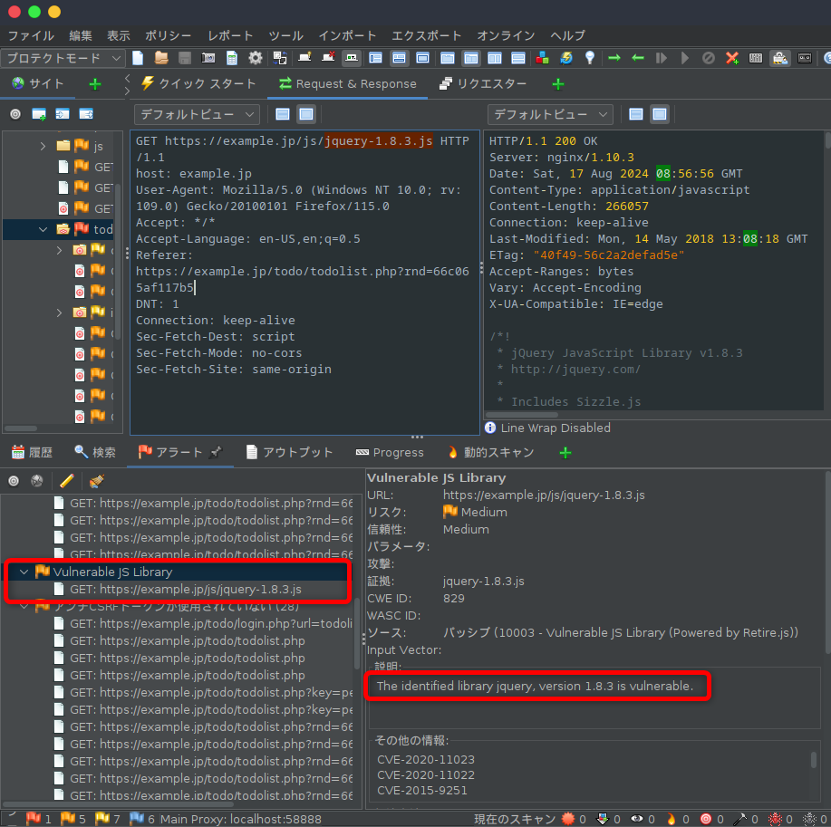Click the submit and step icon

click(x=661, y=58)
